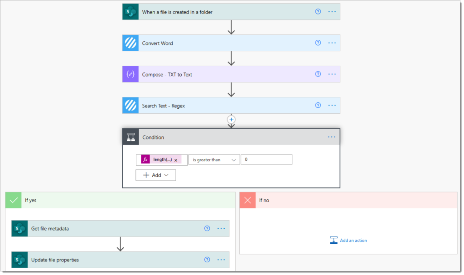Open help for Search Text - Regex
The width and height of the screenshot is (464, 275).
click(x=318, y=106)
